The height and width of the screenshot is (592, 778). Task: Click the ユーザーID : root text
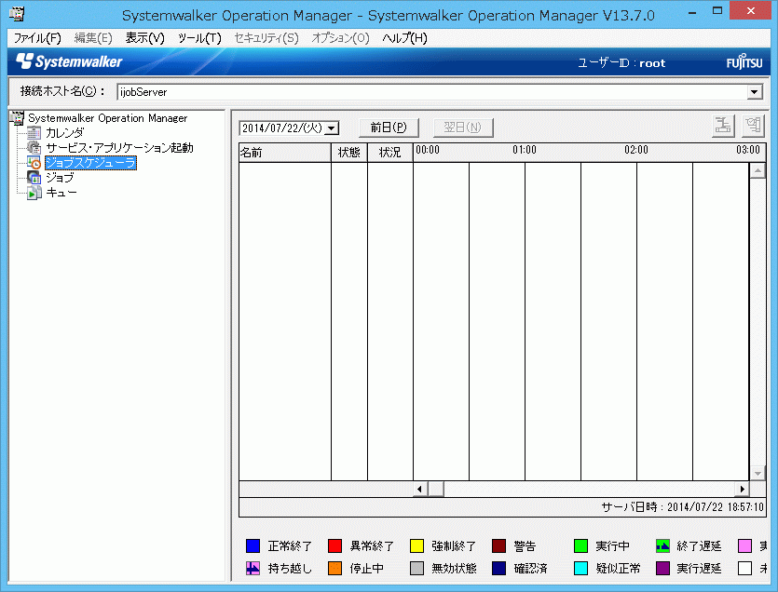tap(621, 63)
